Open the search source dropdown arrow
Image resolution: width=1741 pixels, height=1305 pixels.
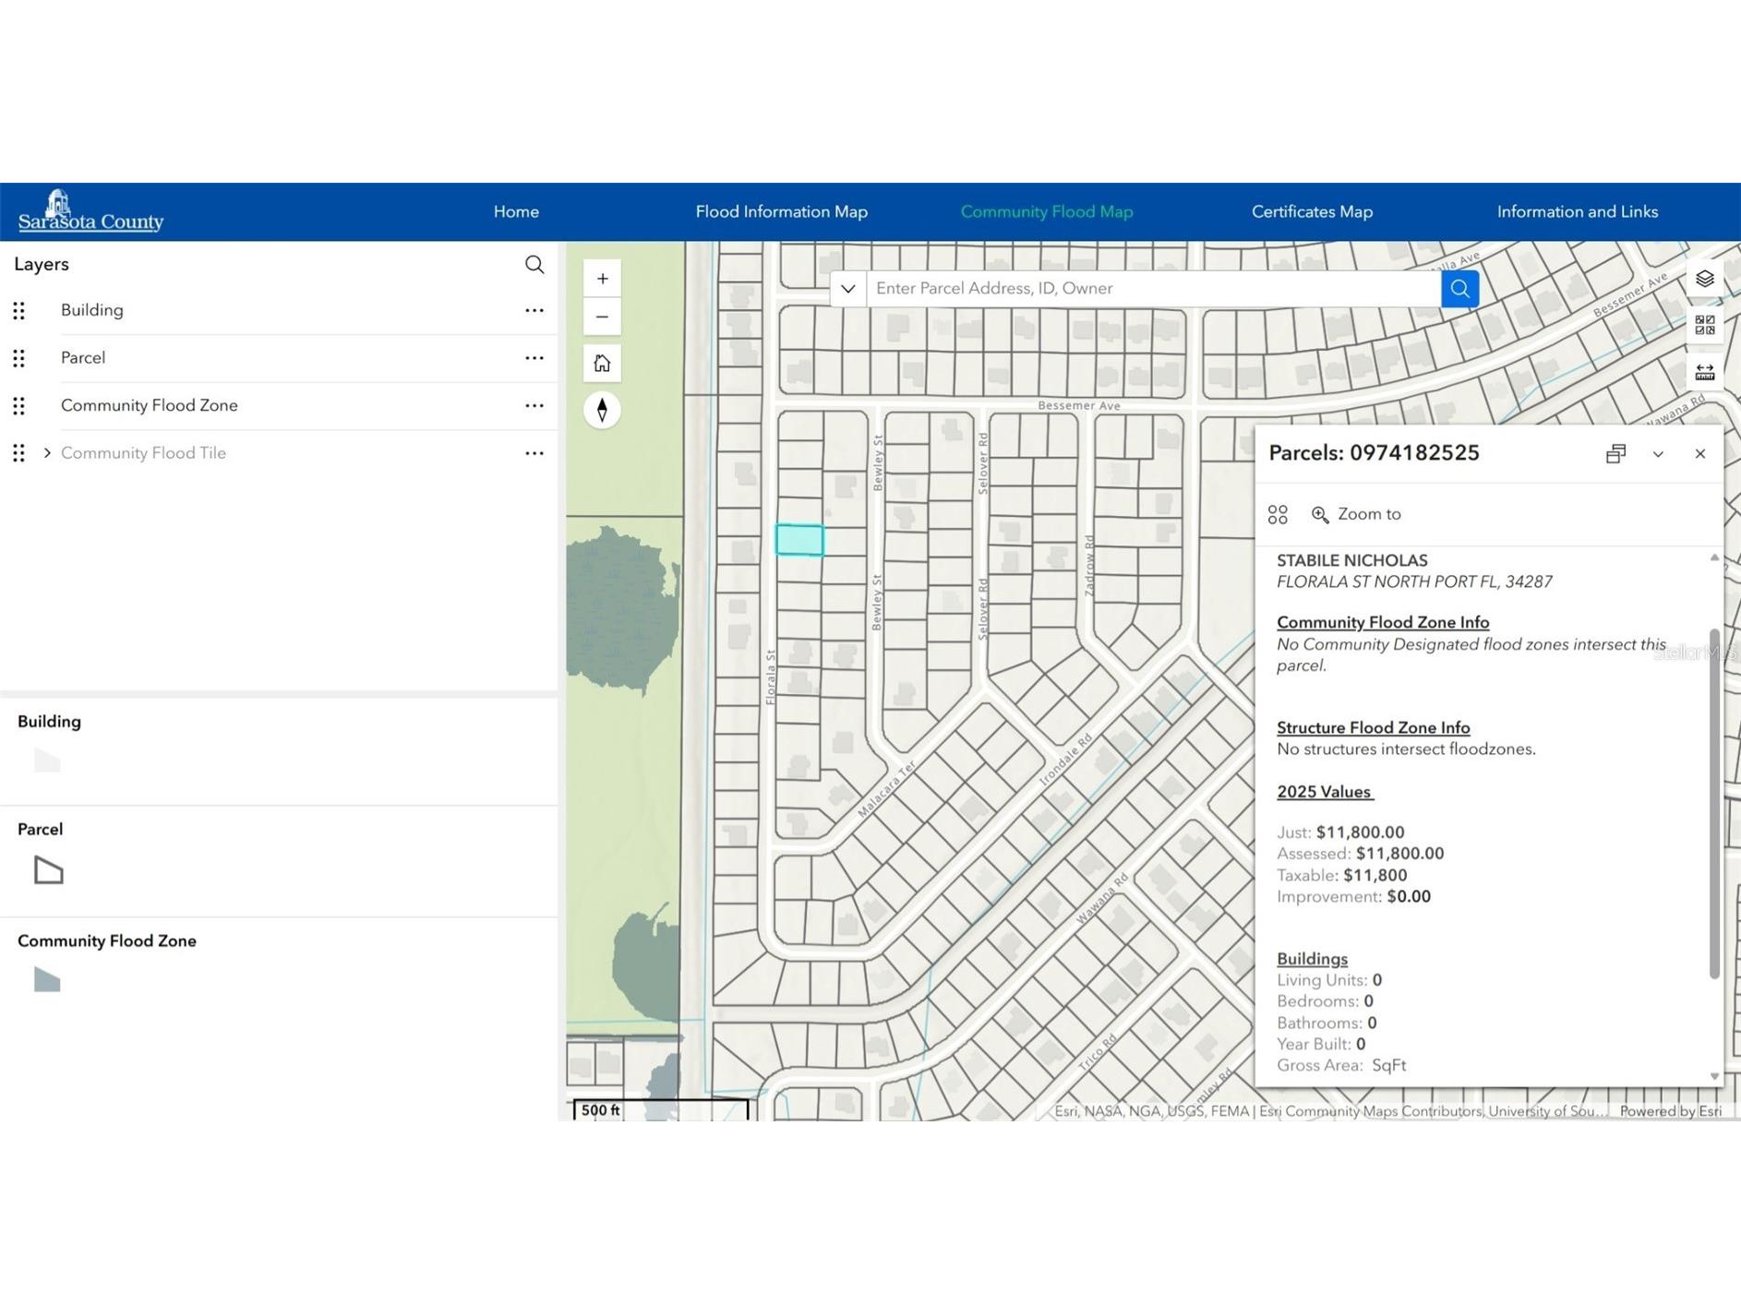pos(847,289)
